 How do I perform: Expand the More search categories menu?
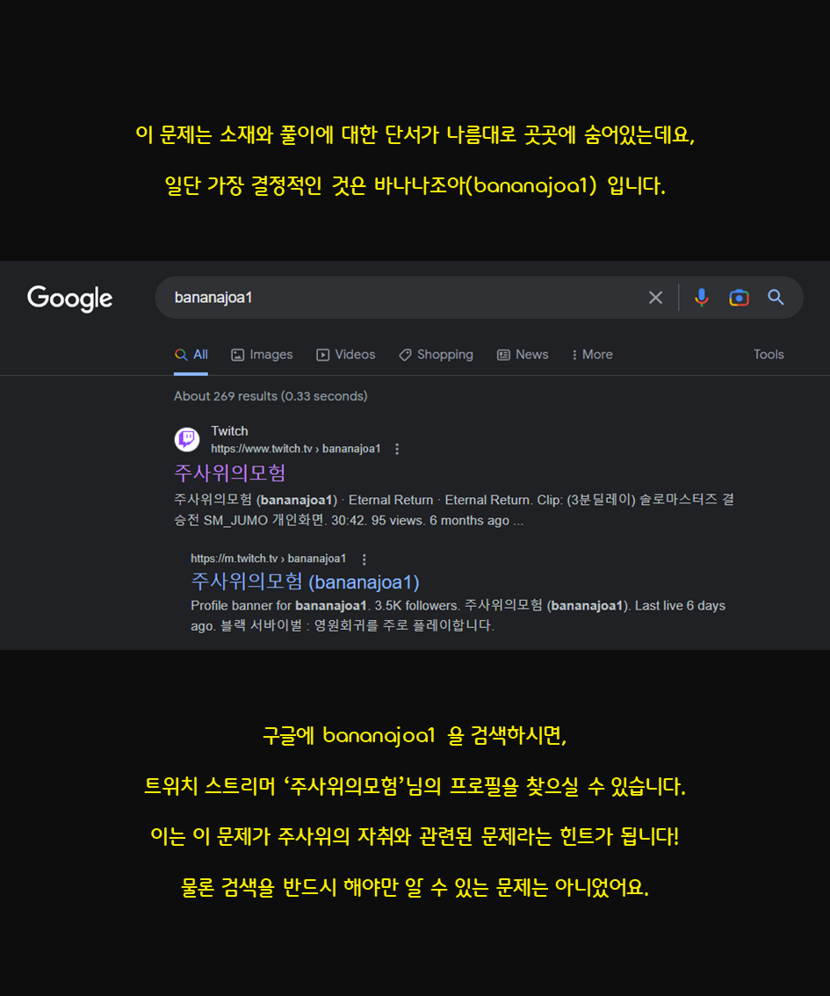[x=592, y=355]
